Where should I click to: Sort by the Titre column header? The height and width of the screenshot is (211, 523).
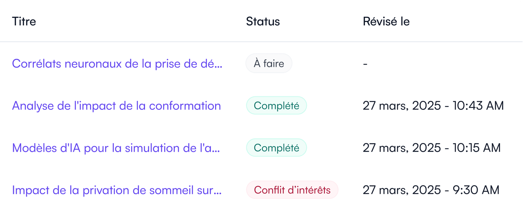[24, 21]
